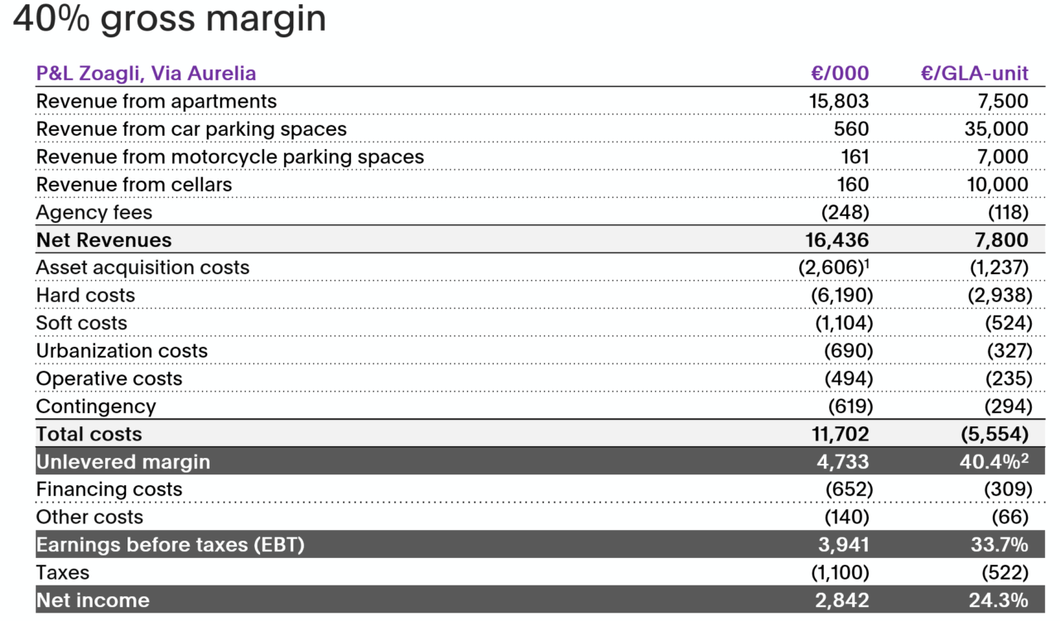This screenshot has height=621, width=1060.
Task: Click the "€/GLA-unit" column header
Action: (x=974, y=74)
